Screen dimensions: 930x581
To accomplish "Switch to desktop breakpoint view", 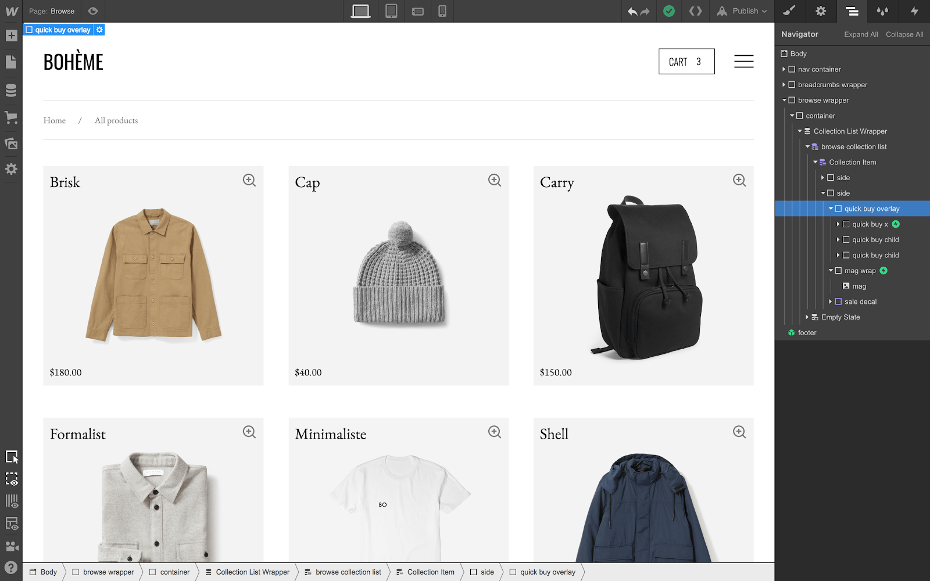I will (361, 11).
